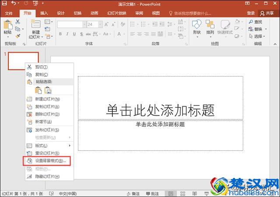Click the Copy icon in clipboard group
Viewport: 280px width, 197px height.
(x=17, y=29)
